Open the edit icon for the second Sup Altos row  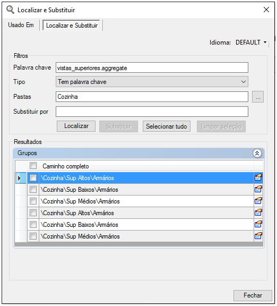click(x=258, y=212)
